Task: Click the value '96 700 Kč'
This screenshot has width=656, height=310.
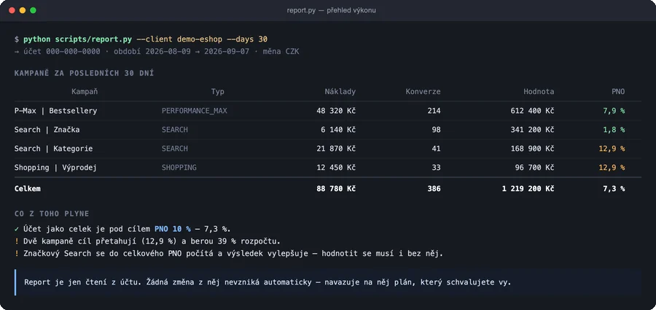Action: (535, 167)
